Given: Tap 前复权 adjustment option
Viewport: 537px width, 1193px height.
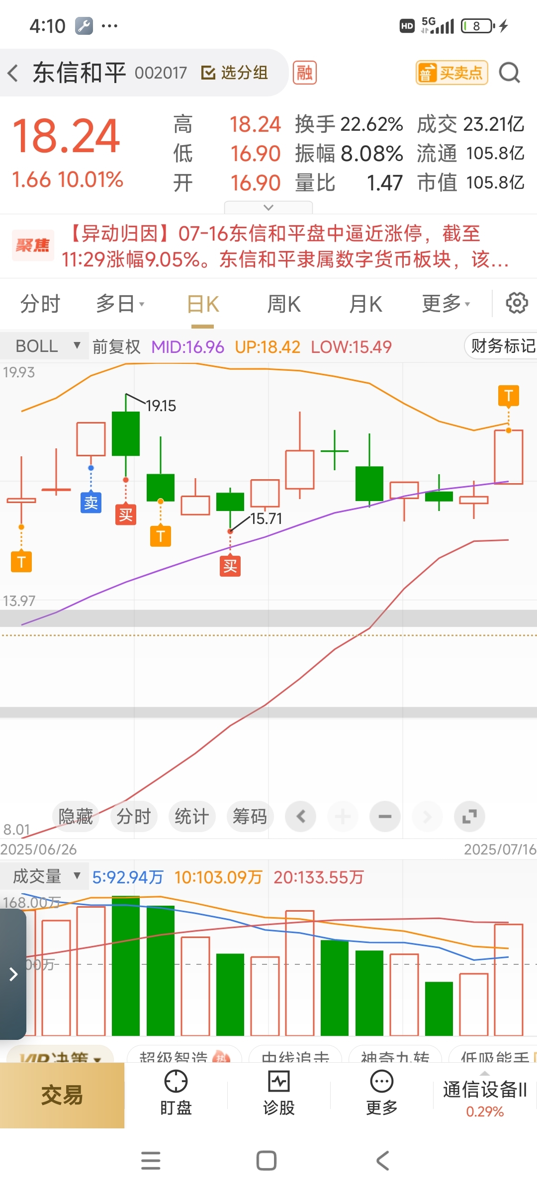Looking at the screenshot, I should [x=117, y=346].
